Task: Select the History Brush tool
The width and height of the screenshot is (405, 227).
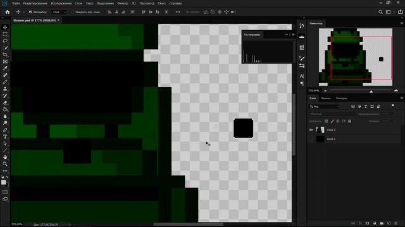Action: (5, 96)
